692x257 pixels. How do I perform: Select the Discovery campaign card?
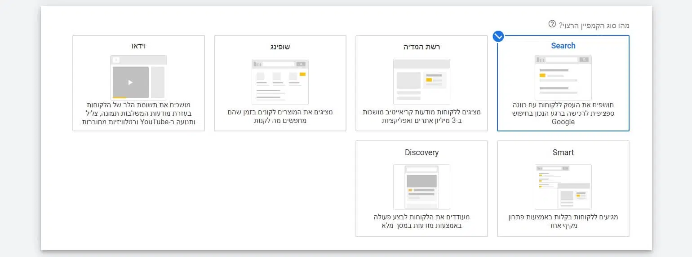(x=421, y=188)
